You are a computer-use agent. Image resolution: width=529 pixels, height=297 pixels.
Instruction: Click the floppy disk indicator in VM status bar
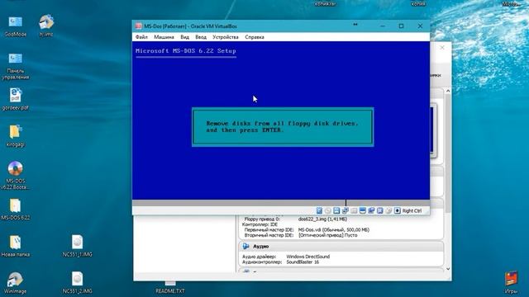click(x=336, y=210)
